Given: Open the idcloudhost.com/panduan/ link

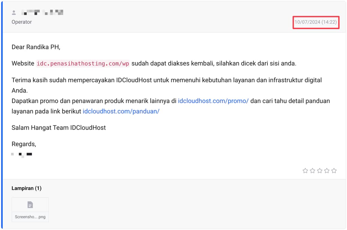Looking at the screenshot, I should (121, 111).
